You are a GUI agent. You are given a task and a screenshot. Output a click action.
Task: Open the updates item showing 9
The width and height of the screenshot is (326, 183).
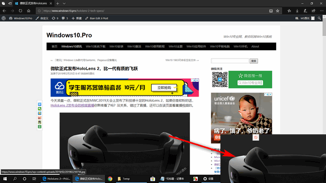55,18
